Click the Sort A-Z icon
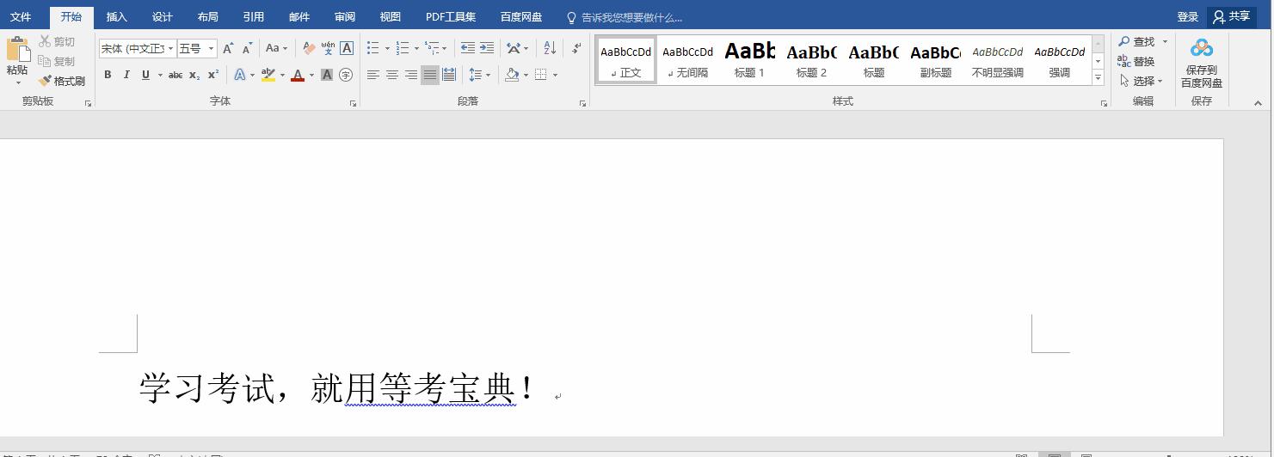 (550, 49)
